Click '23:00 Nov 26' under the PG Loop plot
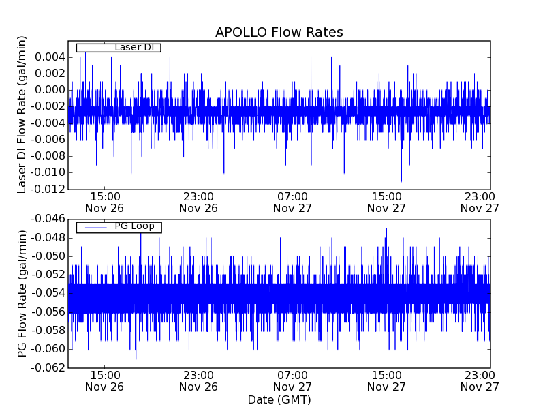This screenshot has height=409, width=545. pos(198,381)
